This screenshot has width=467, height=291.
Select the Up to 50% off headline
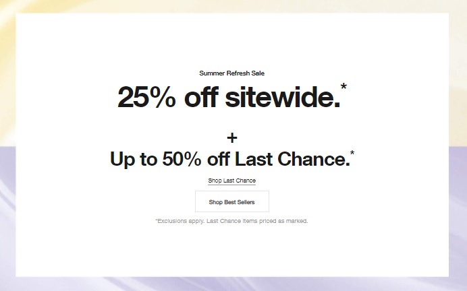pos(229,159)
